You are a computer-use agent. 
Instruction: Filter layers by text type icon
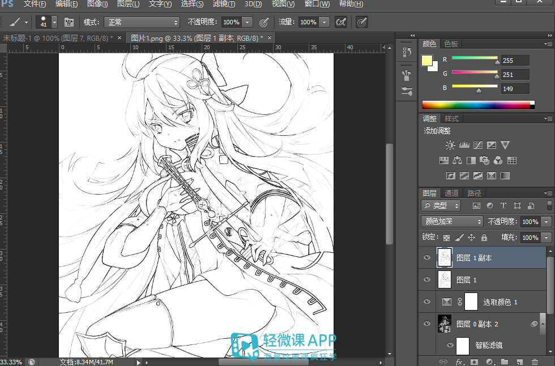[503, 205]
